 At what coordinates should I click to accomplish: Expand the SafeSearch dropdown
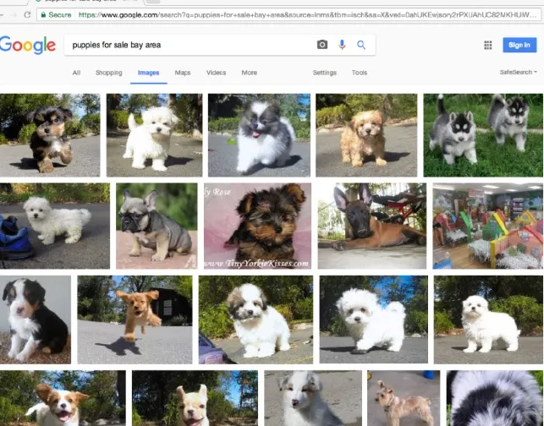(x=519, y=72)
